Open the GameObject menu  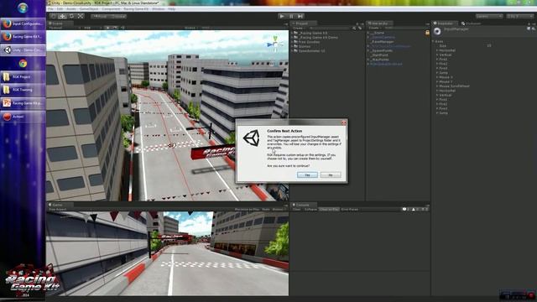click(x=89, y=9)
